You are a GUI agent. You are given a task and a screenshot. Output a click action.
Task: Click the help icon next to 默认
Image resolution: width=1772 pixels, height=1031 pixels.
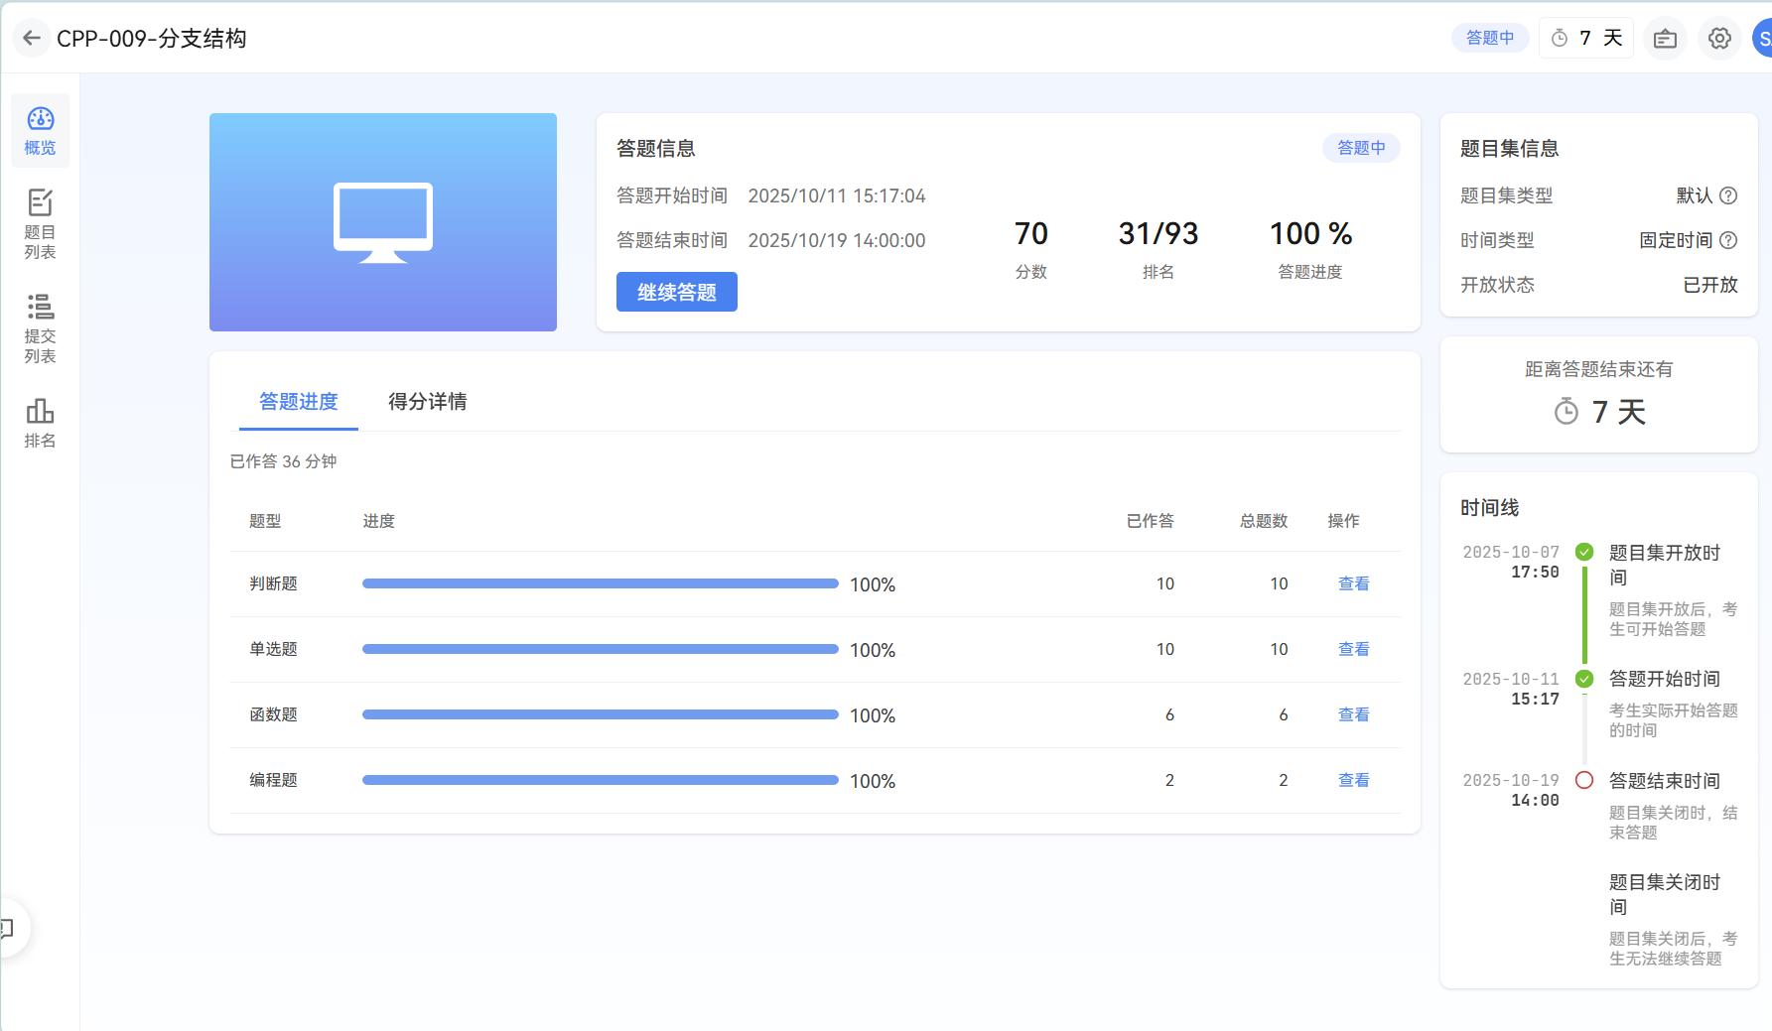(x=1728, y=195)
